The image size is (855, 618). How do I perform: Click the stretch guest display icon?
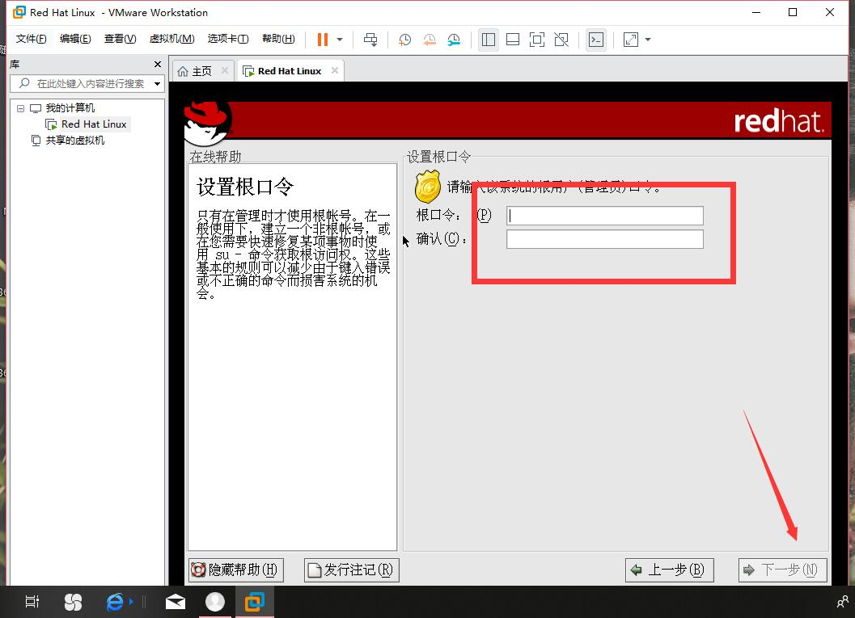631,40
